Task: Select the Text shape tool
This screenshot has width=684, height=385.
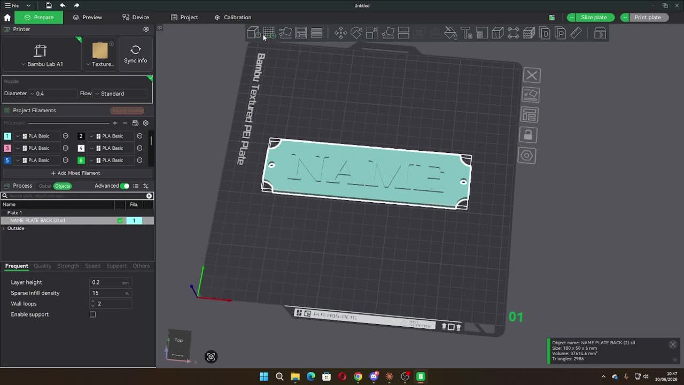Action: click(467, 33)
